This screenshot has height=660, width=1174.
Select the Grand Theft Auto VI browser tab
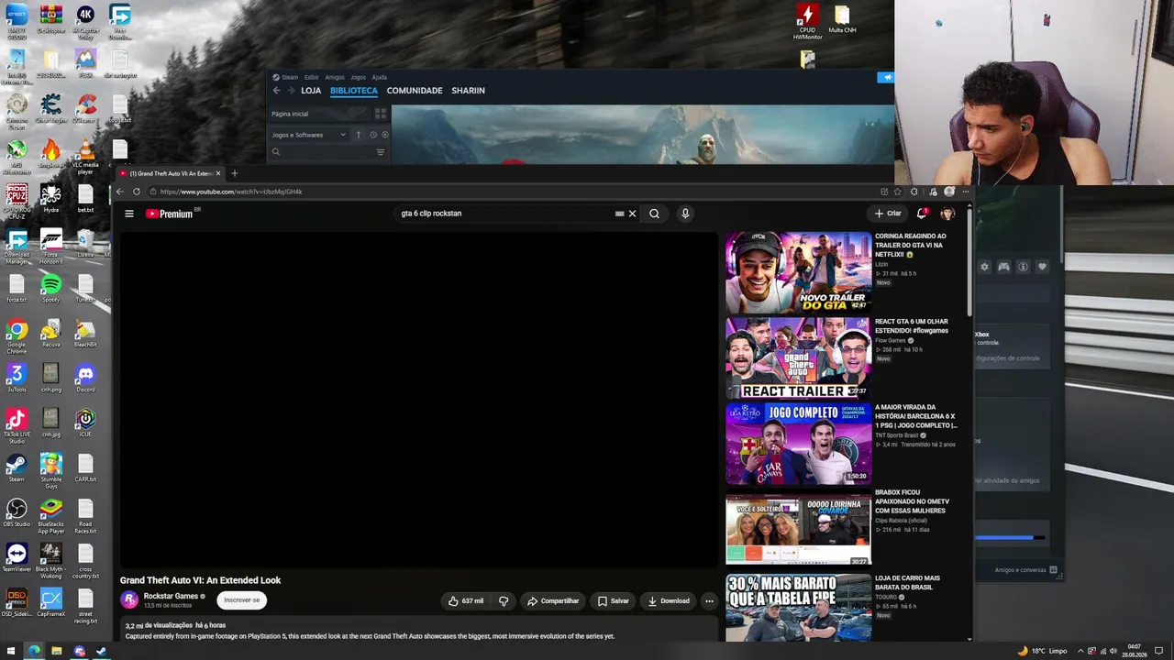pos(170,173)
